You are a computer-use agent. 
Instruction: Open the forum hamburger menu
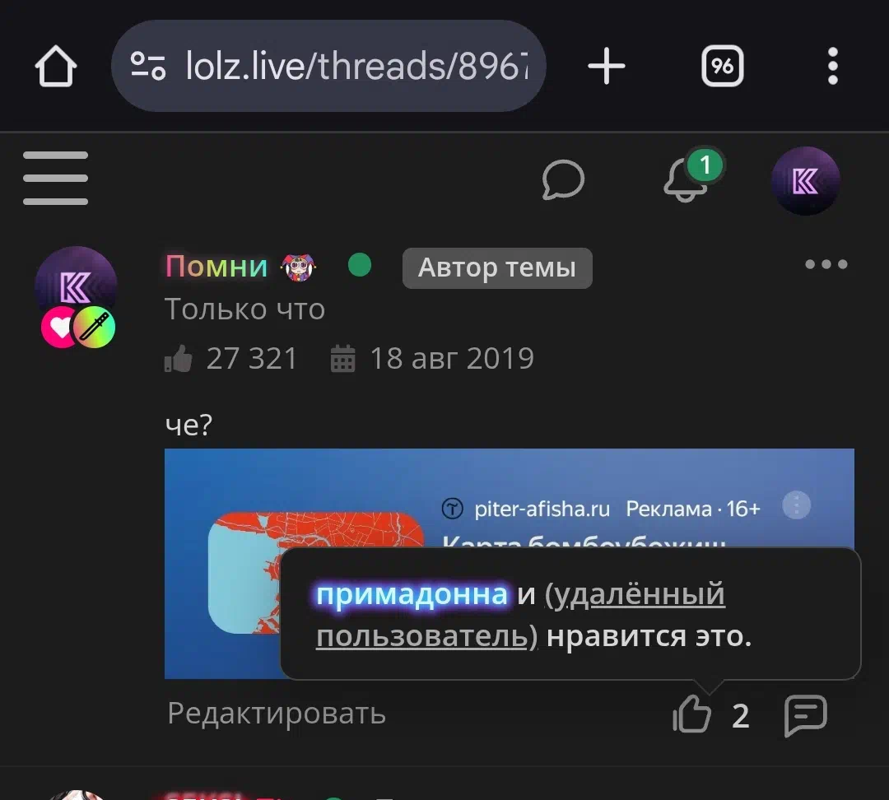[56, 178]
